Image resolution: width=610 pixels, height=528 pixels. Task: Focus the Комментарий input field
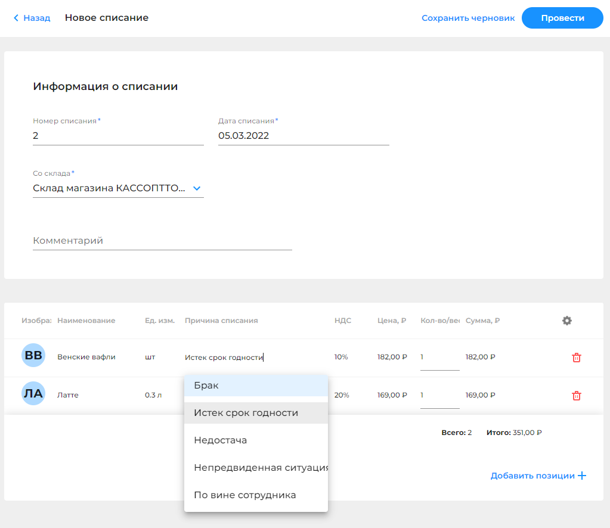click(x=162, y=241)
